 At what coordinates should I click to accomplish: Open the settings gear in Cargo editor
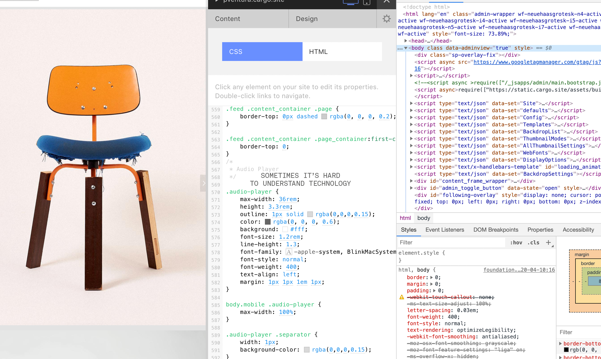click(386, 19)
